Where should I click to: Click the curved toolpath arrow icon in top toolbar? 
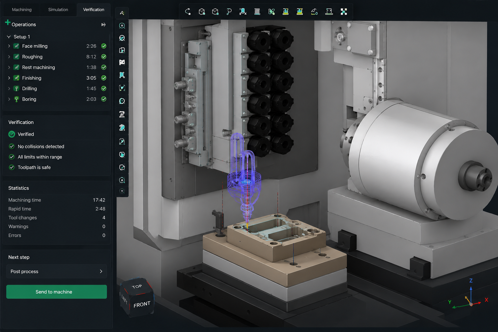[x=188, y=12]
